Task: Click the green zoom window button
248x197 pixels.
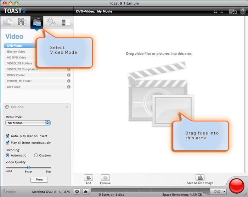Action: (16, 3)
